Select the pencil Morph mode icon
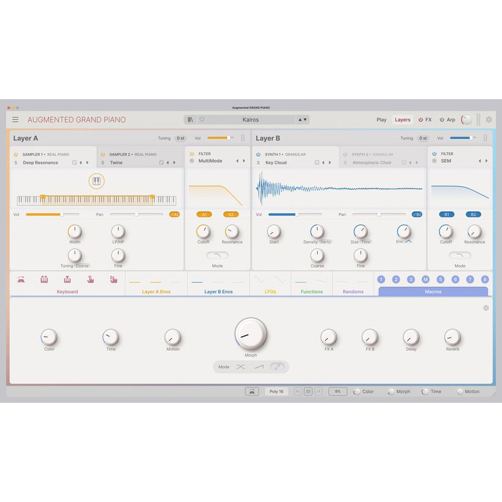The image size is (502, 502). [x=277, y=367]
